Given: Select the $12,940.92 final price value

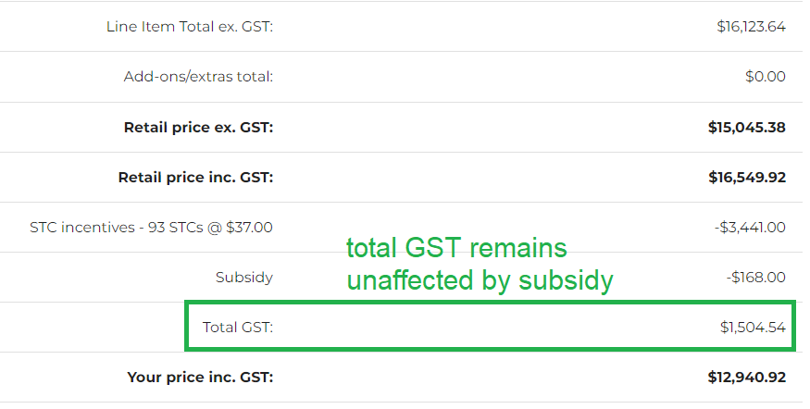Looking at the screenshot, I should coord(746,377).
